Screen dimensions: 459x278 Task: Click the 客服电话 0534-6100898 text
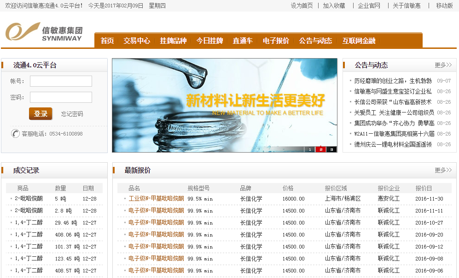(52, 134)
